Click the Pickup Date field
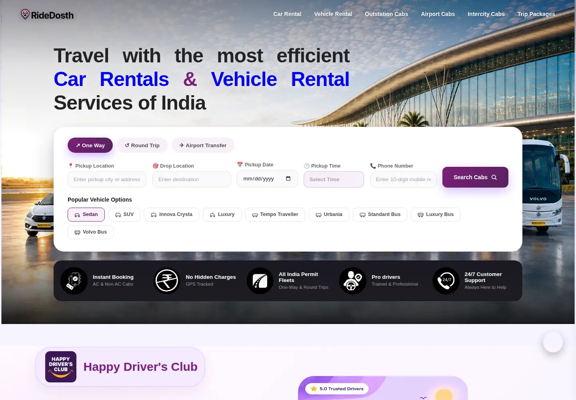576x400 pixels. point(267,179)
